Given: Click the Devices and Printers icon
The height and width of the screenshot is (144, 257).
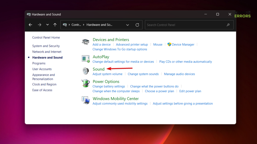Looking at the screenshot, I should [85, 42].
